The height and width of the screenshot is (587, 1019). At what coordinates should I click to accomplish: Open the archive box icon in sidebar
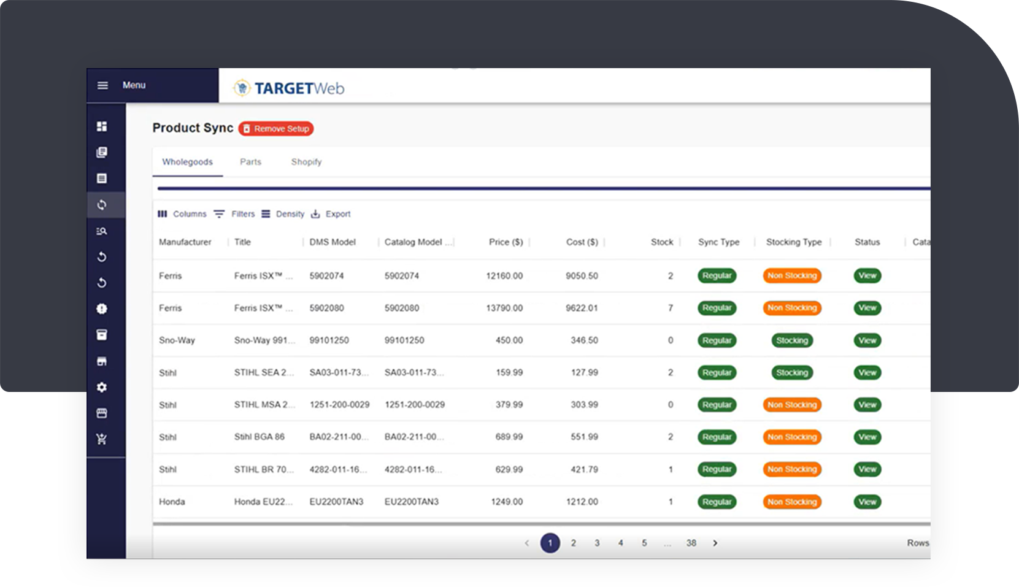click(102, 335)
